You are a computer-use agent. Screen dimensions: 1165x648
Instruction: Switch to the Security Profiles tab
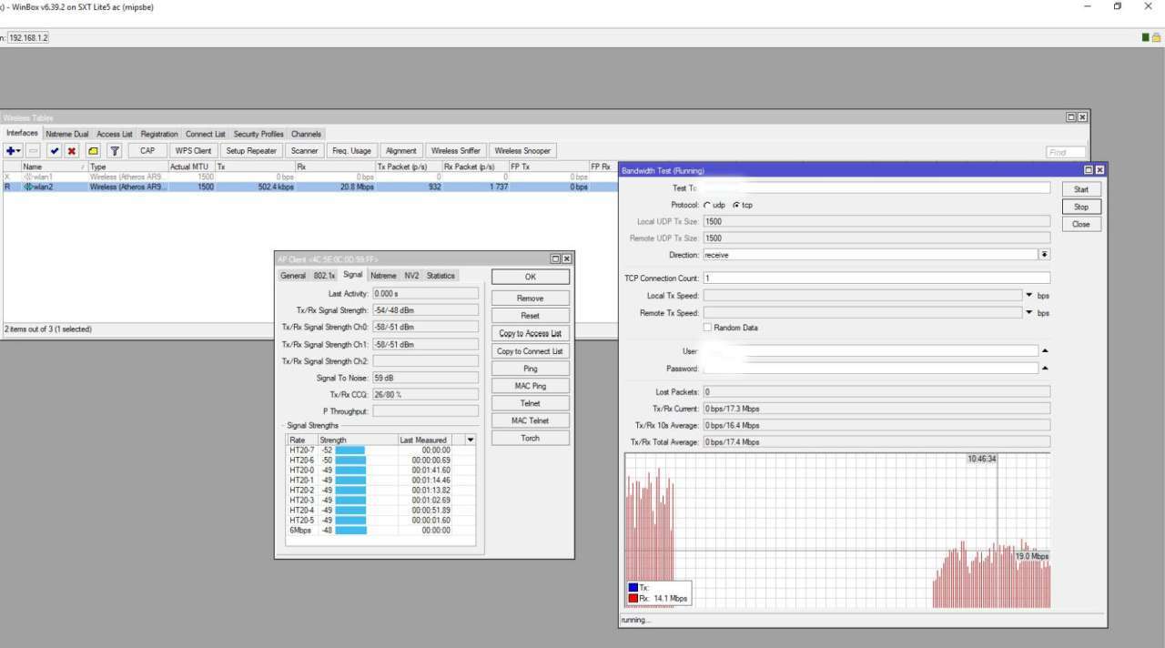click(258, 134)
